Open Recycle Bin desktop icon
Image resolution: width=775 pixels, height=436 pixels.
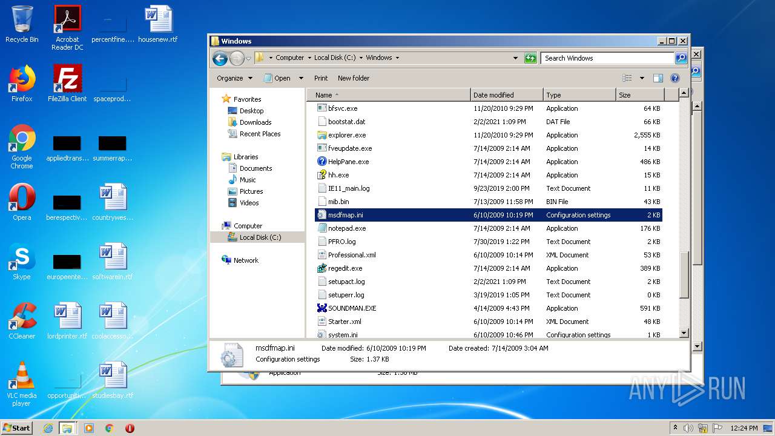pyautogui.click(x=22, y=25)
